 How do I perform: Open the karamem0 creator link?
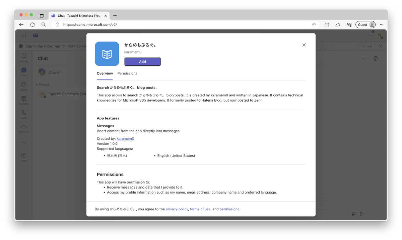point(125,138)
